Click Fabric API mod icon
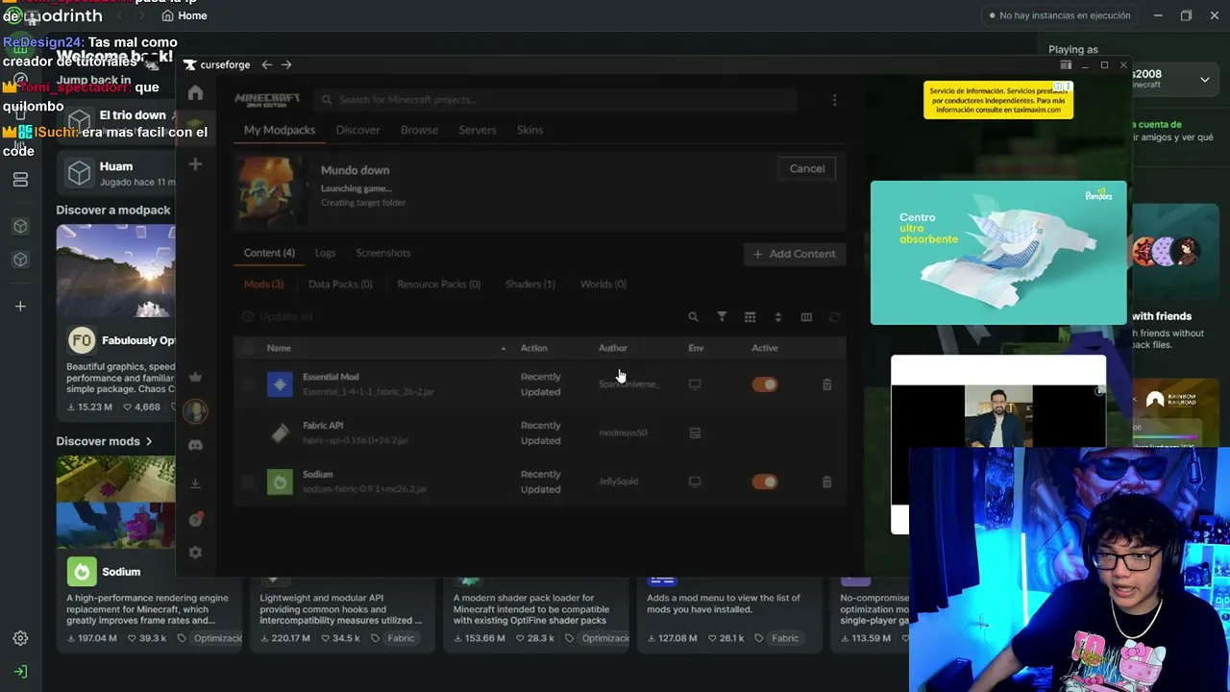This screenshot has height=692, width=1230. pyautogui.click(x=280, y=433)
